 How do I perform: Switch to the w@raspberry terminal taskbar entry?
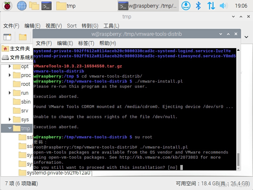pos(148,6)
